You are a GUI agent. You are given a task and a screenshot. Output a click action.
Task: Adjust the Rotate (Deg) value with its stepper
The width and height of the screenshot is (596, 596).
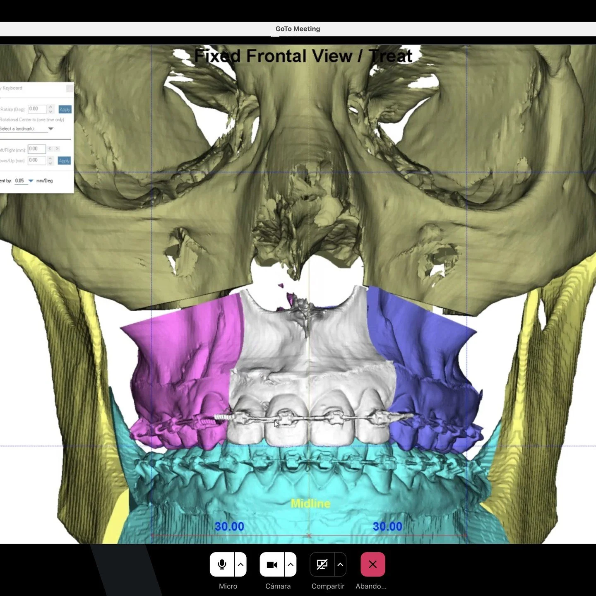[50, 109]
